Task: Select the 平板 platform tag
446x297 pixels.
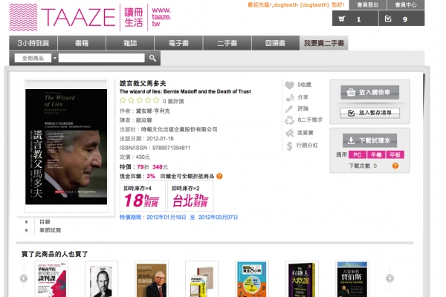Action: point(395,155)
